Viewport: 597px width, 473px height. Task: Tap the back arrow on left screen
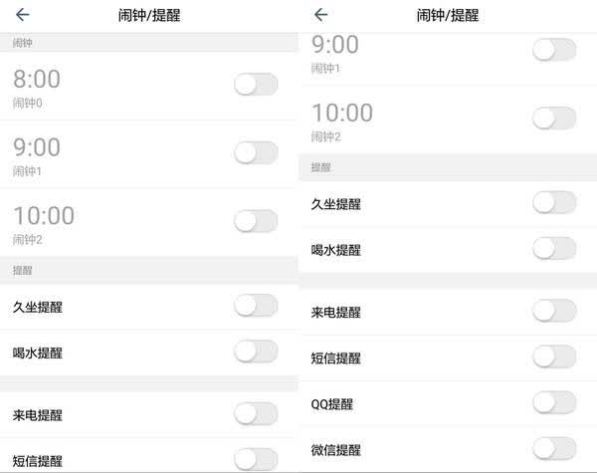tap(23, 15)
